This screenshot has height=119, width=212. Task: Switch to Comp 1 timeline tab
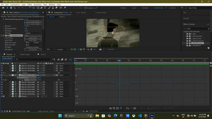43,54
